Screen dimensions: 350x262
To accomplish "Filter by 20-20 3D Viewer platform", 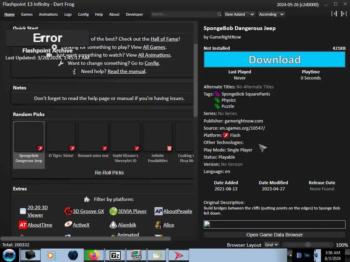I will (38, 211).
